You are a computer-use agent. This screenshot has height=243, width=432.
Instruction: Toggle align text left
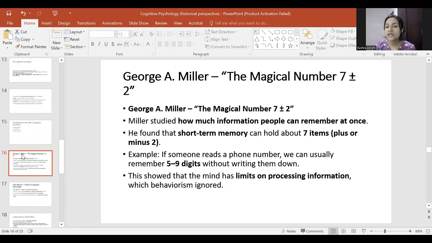click(160, 44)
